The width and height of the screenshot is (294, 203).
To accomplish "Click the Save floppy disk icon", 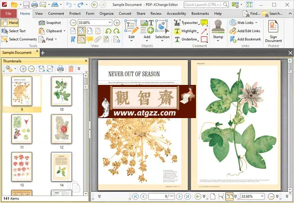I will [26, 4].
